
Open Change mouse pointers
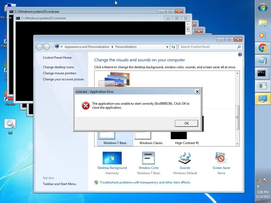(x=60, y=73)
